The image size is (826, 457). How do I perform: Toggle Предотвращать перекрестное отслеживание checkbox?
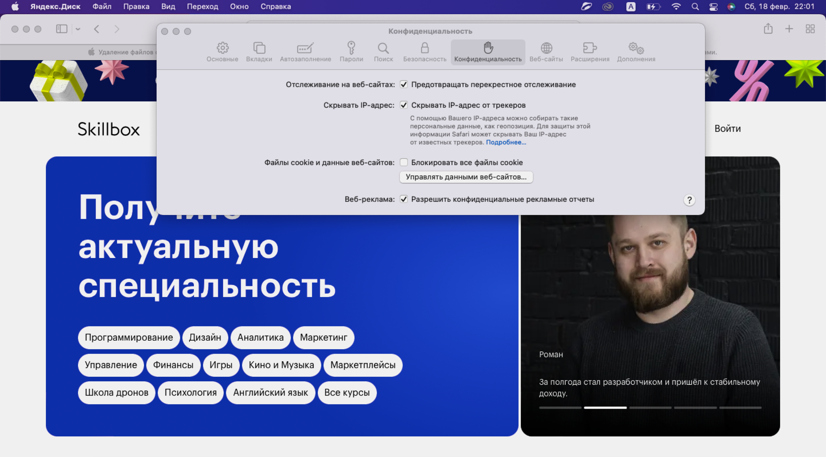(x=404, y=85)
